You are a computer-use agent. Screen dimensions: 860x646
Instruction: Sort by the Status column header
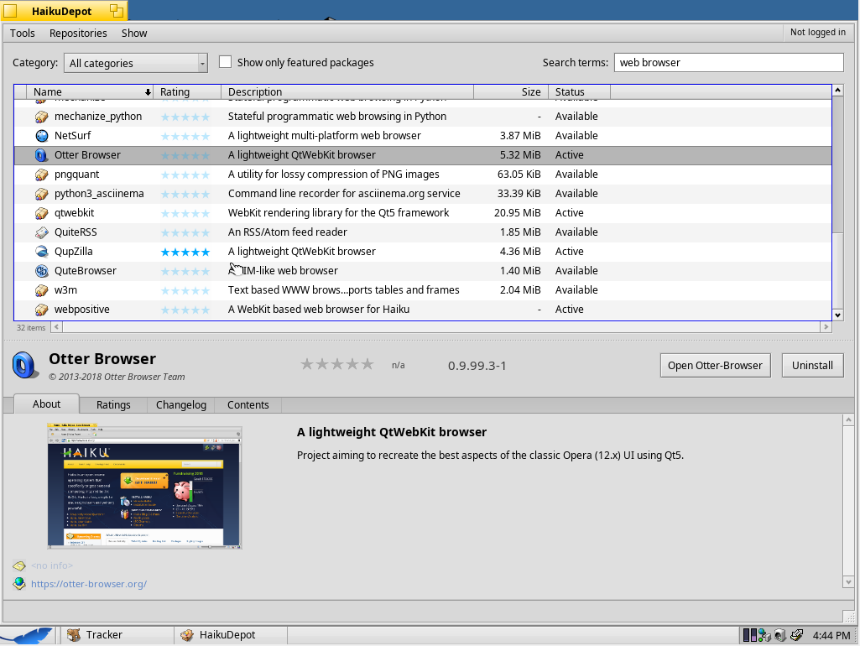pos(580,91)
